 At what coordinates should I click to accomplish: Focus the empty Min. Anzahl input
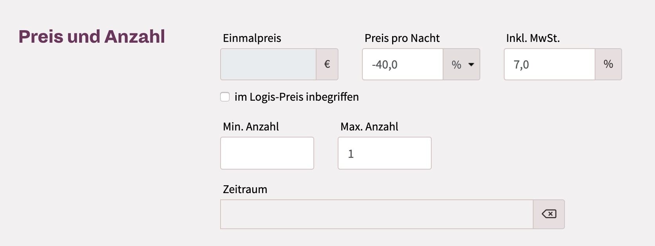pyautogui.click(x=267, y=153)
